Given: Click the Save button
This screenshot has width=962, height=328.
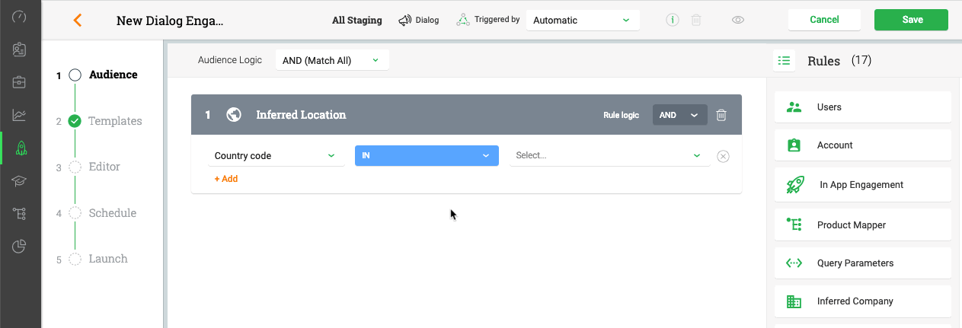Looking at the screenshot, I should click(x=912, y=20).
